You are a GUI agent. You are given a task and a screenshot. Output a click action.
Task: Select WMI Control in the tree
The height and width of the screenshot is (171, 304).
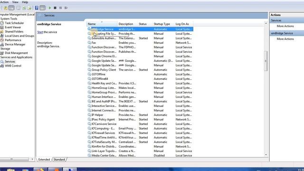tap(13, 66)
